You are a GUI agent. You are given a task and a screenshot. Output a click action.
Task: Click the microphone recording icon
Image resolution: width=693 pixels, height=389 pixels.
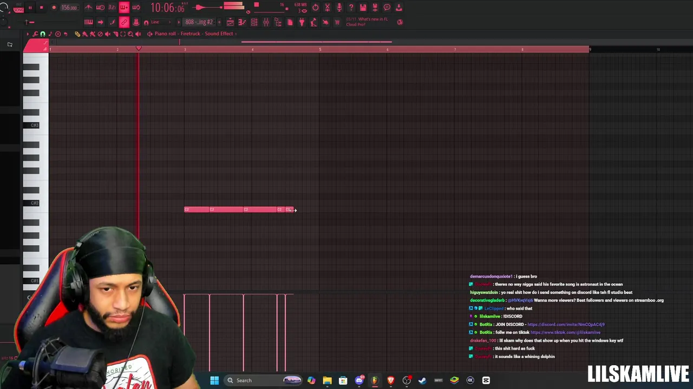point(339,8)
